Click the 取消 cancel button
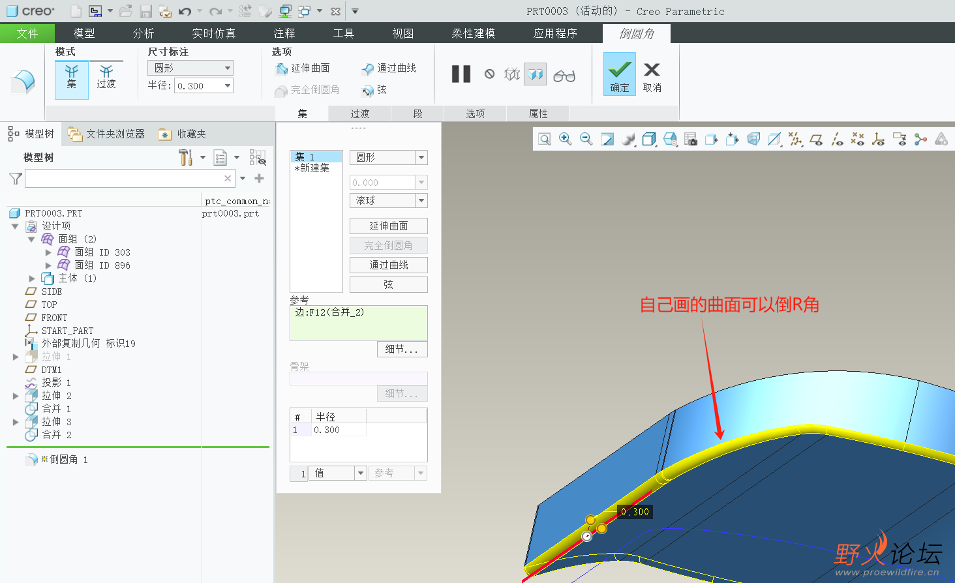This screenshot has width=955, height=583. pos(652,77)
